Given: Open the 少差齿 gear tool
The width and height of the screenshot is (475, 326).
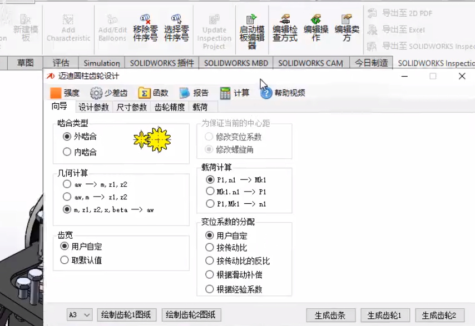Looking at the screenshot, I should coord(109,93).
